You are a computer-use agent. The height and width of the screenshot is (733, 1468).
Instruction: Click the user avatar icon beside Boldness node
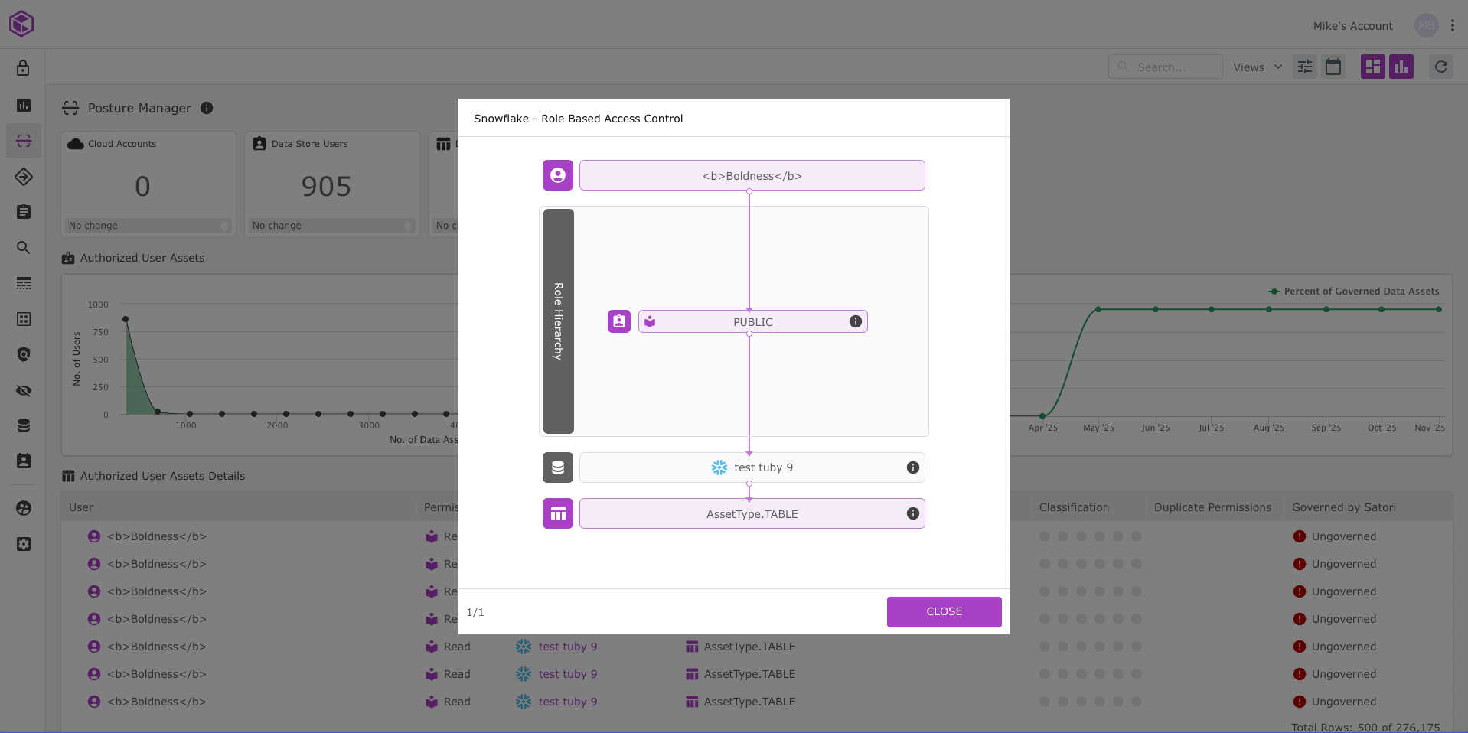click(558, 175)
